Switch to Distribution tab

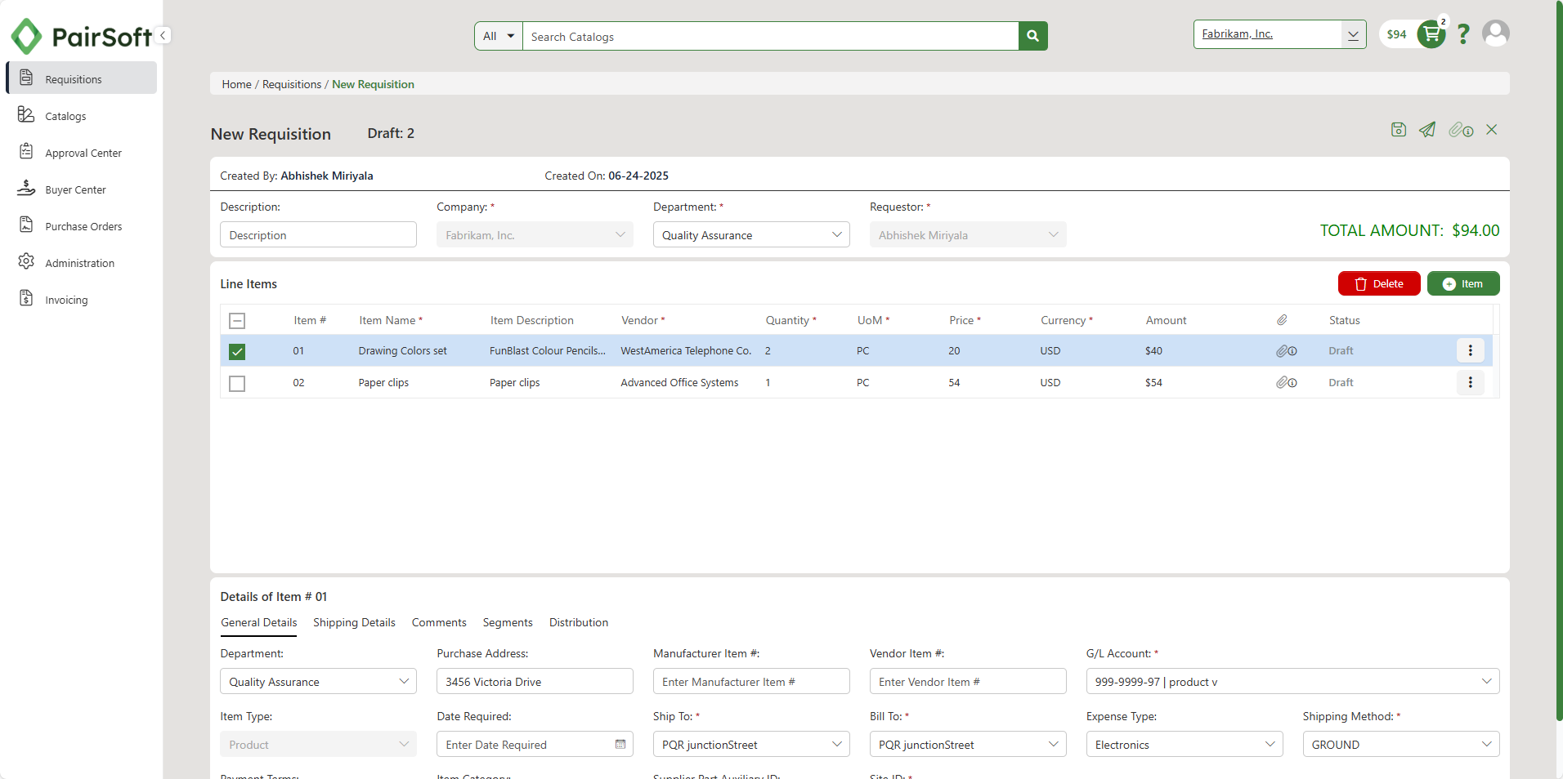tap(579, 622)
